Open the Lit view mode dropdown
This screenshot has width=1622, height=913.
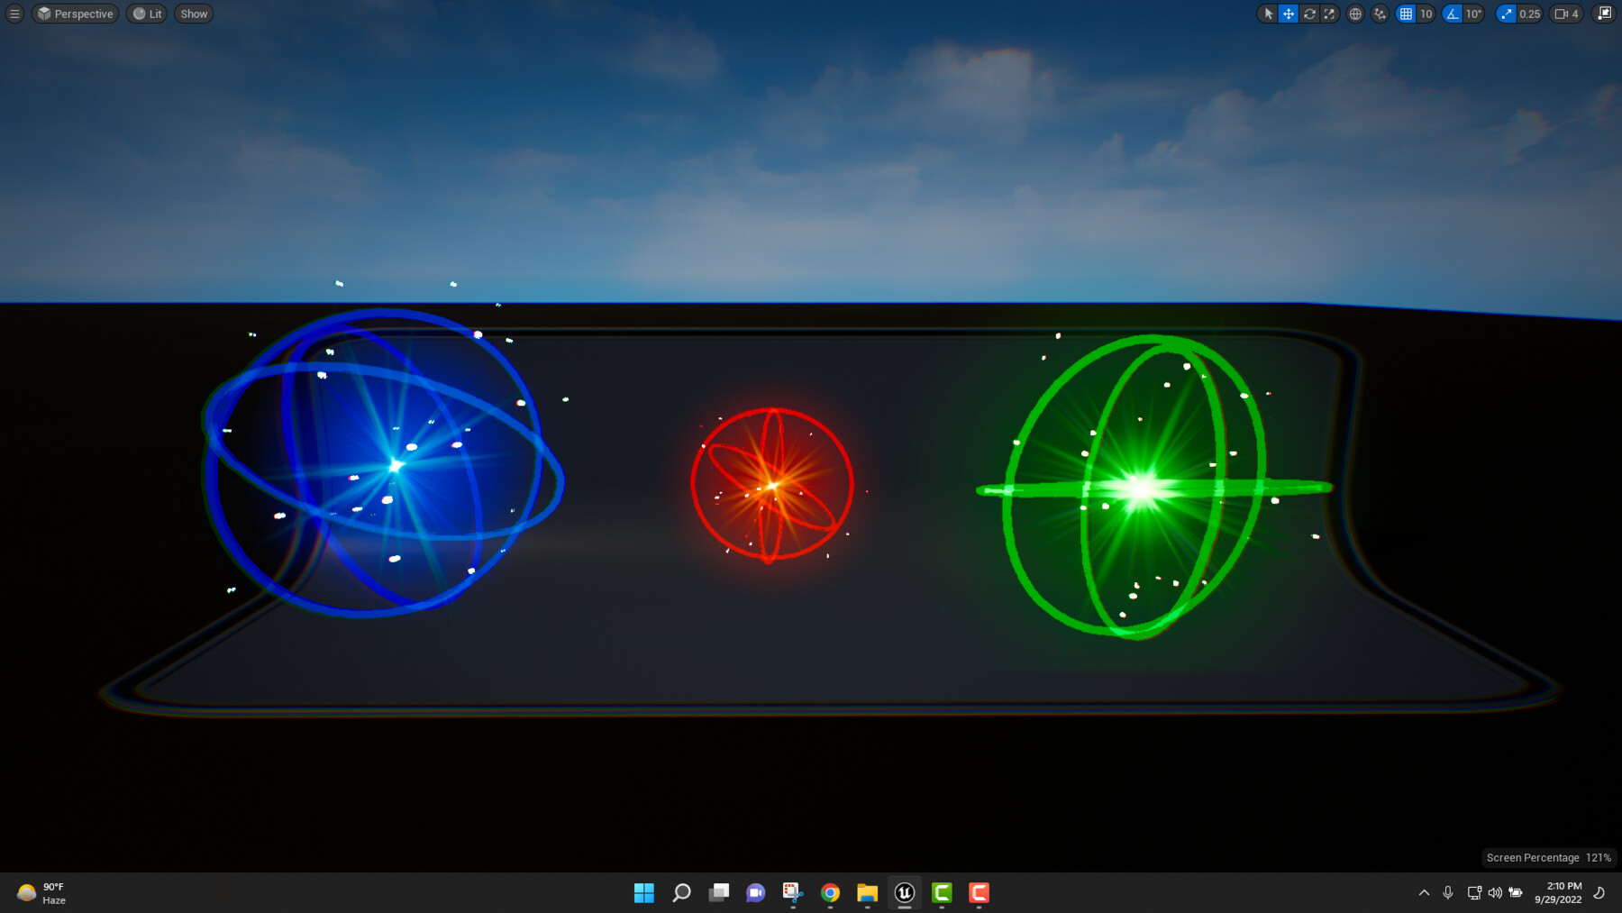(x=146, y=14)
